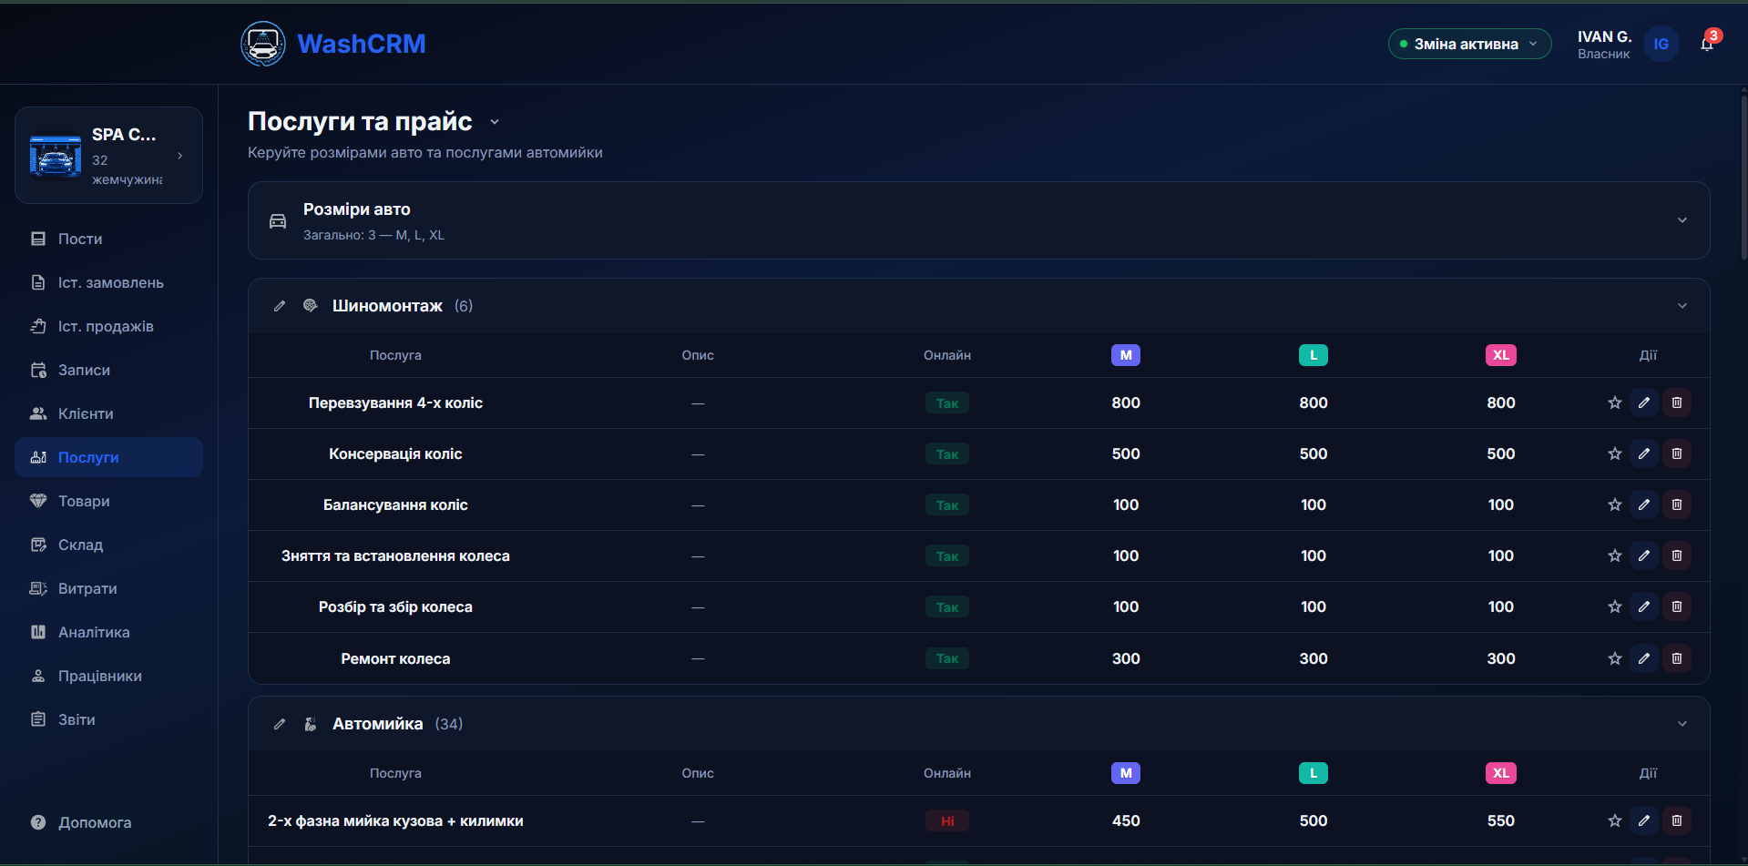The width and height of the screenshot is (1748, 866).
Task: Click the Ні online badge for 2-х фазна мийка
Action: 947,820
